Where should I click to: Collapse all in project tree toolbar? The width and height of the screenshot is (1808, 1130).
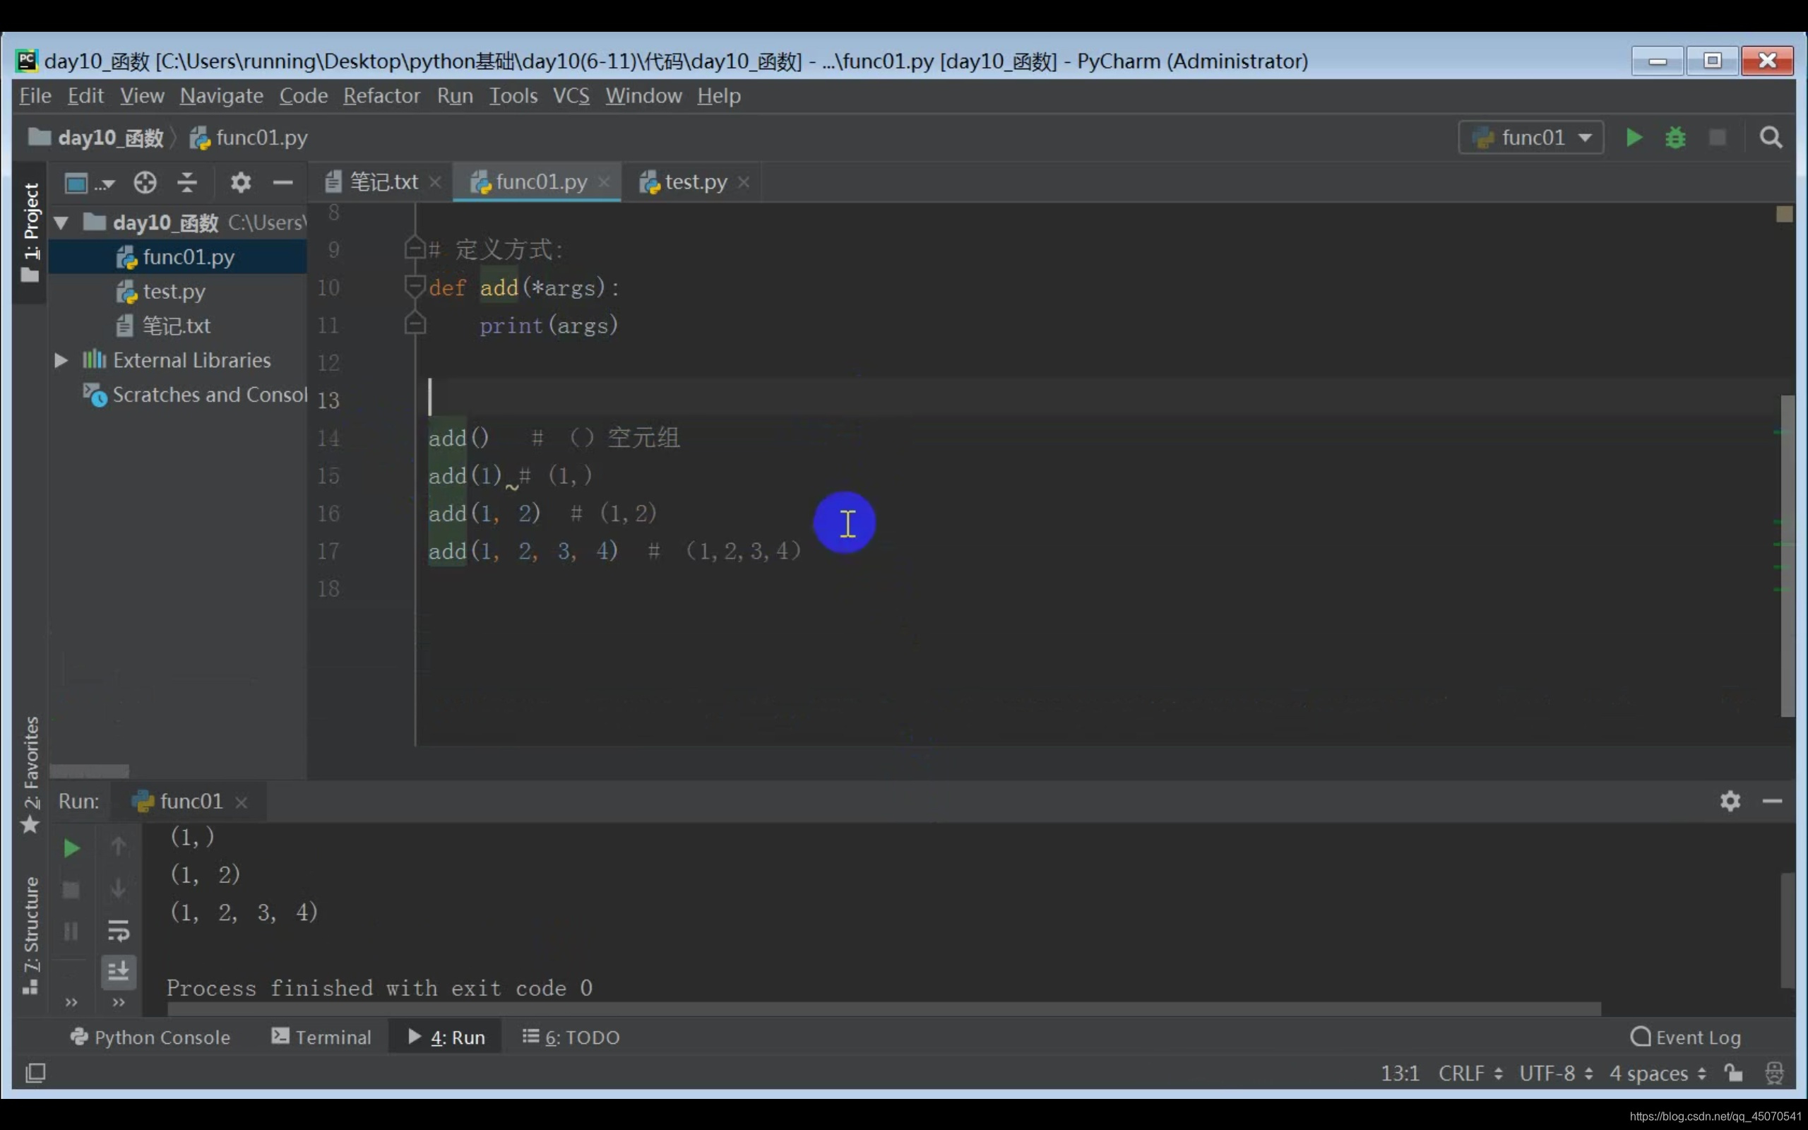point(186,182)
